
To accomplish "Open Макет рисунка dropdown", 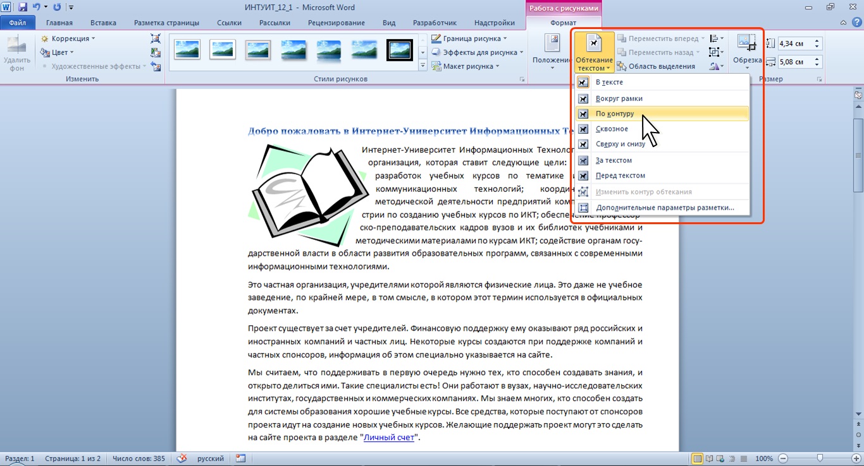I will coord(466,66).
